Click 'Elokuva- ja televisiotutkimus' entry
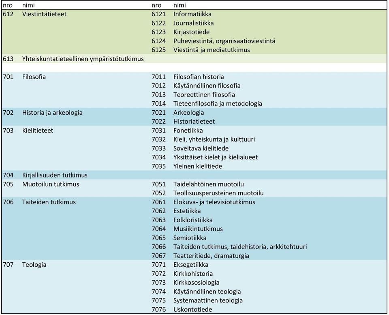 point(214,202)
